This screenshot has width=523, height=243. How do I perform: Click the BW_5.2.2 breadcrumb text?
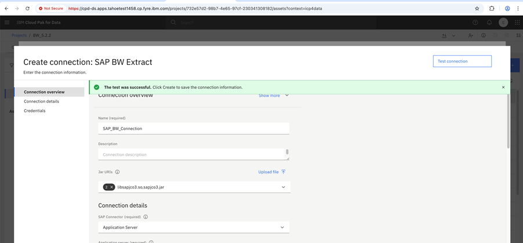coord(42,35)
